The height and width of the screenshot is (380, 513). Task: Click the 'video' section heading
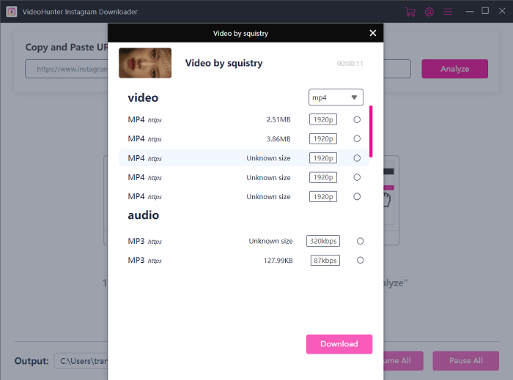click(x=143, y=97)
